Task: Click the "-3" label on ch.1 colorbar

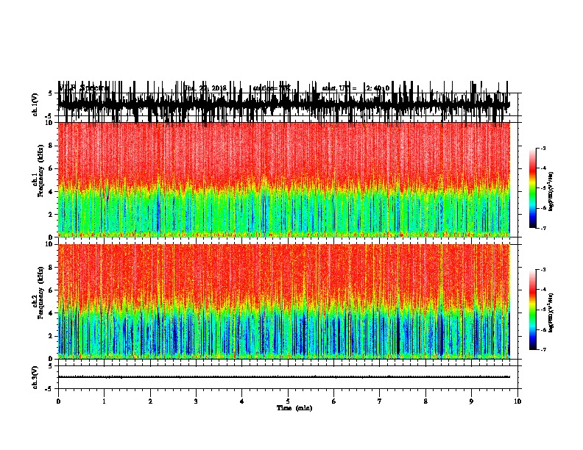Action: click(543, 148)
